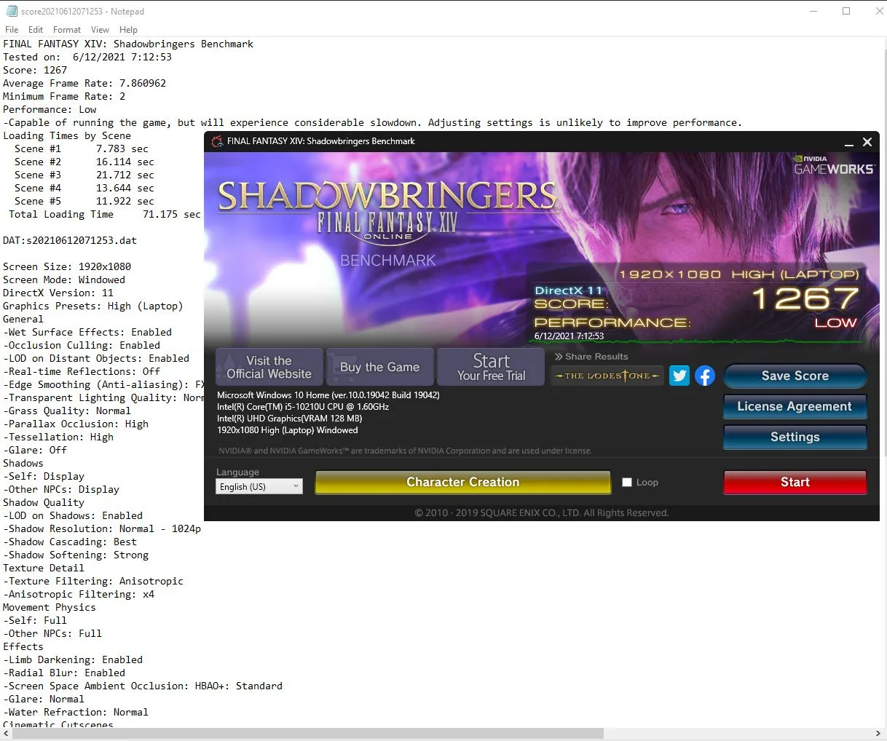
Task: Click '-Texture Filtering: Anisotropic' line
Action: coord(93,581)
